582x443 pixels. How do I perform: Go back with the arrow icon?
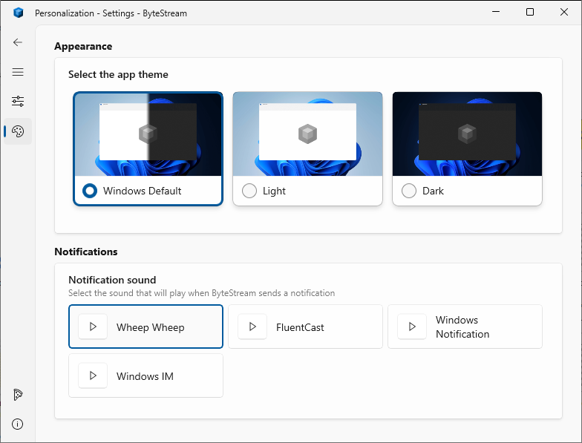pos(18,42)
